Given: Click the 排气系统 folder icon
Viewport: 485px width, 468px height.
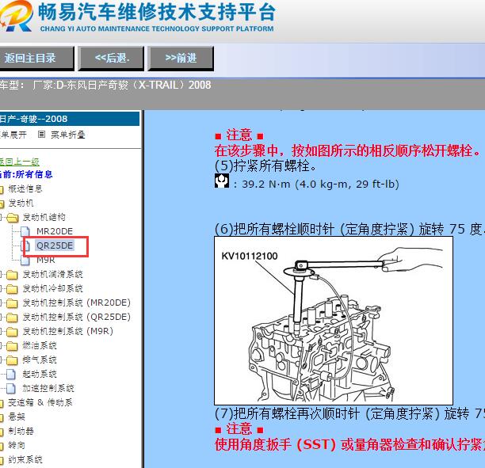Looking at the screenshot, I should (x=12, y=360).
